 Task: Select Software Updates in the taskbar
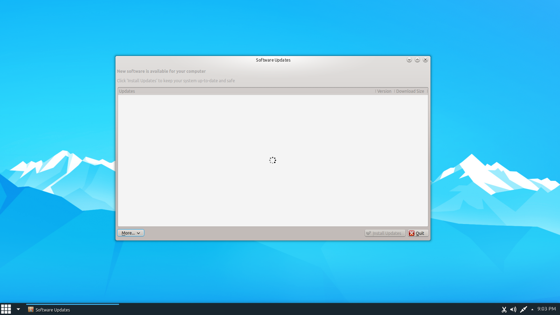click(x=52, y=310)
